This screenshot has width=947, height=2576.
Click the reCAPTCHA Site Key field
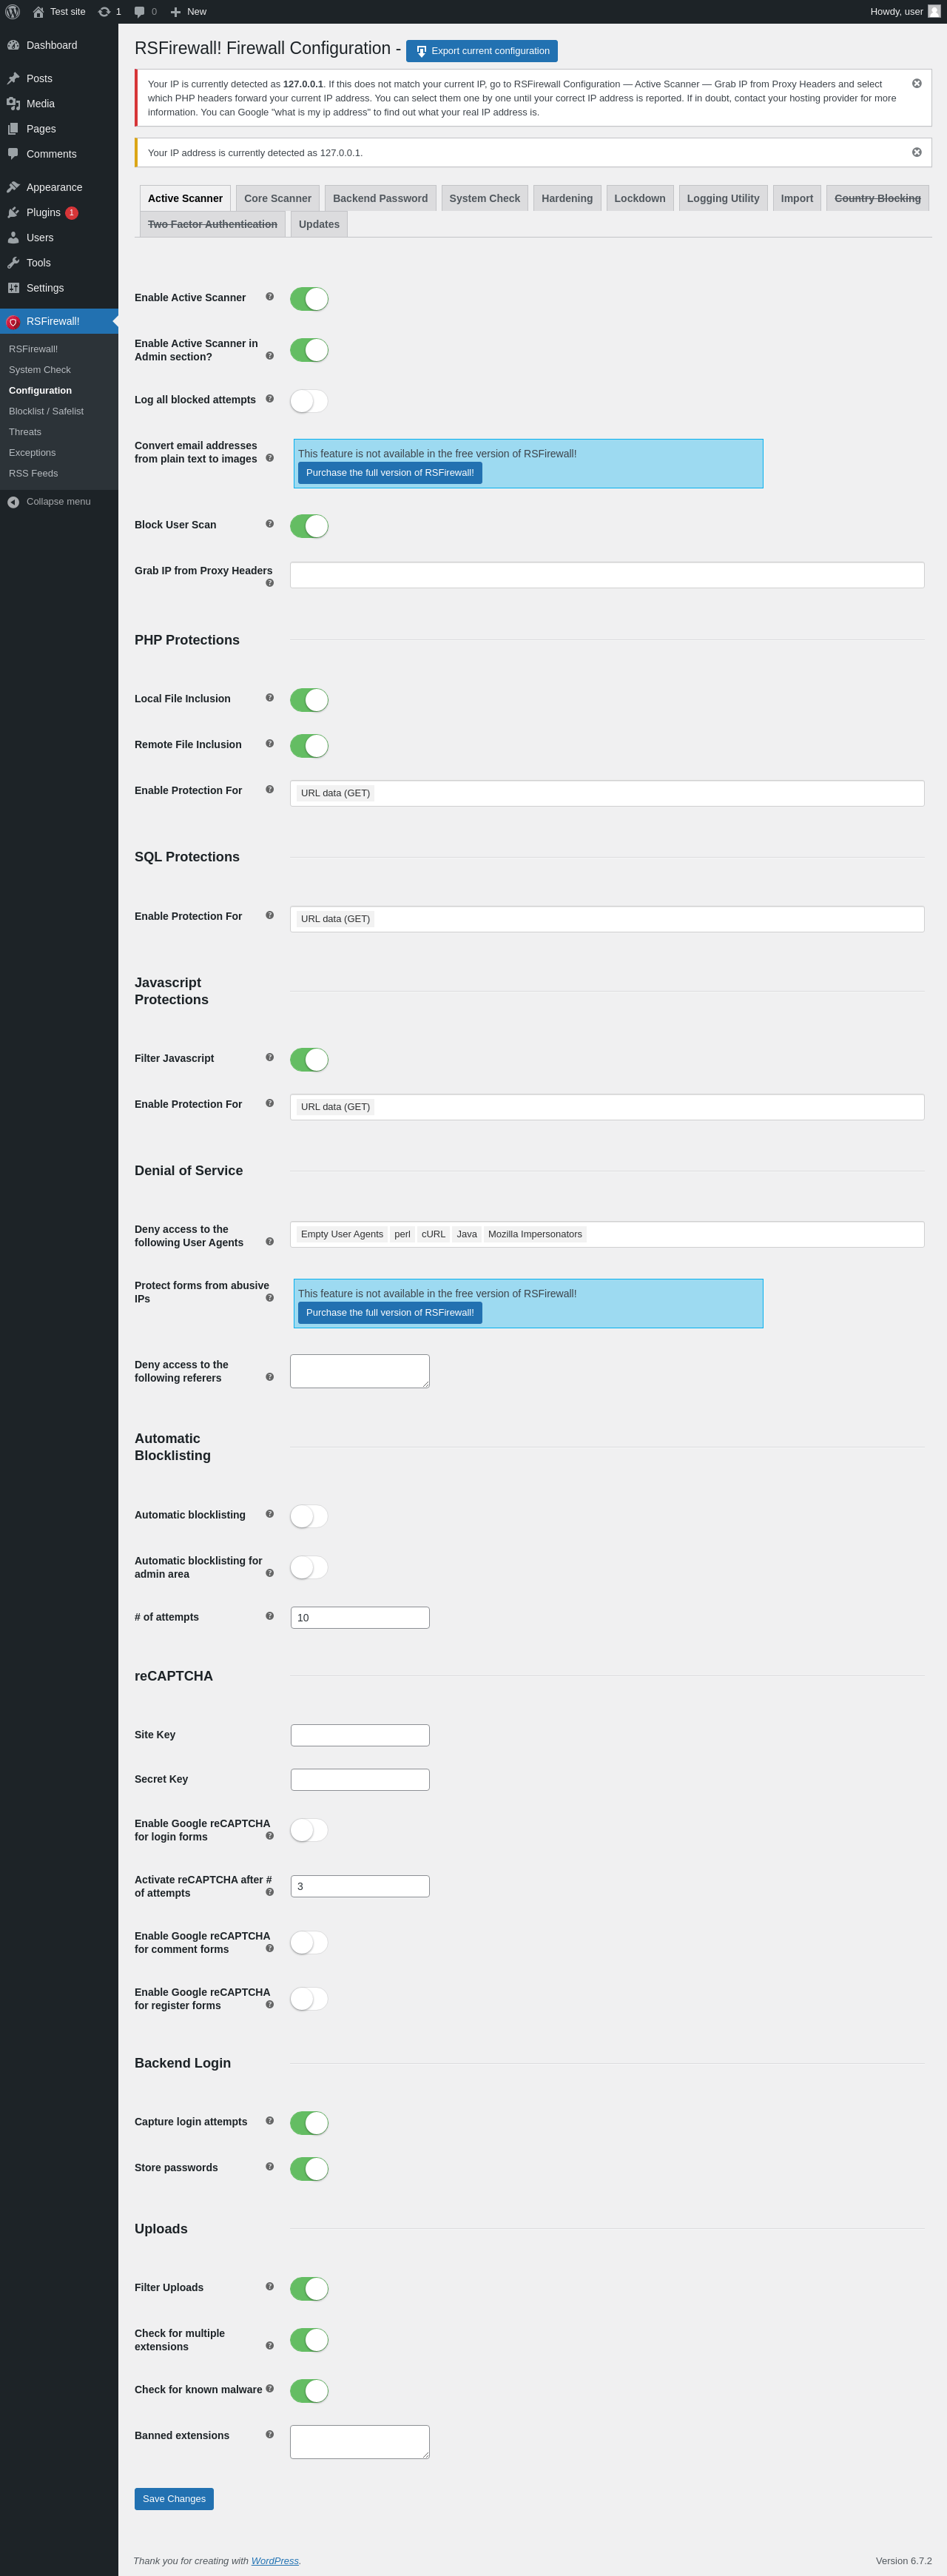(x=360, y=1735)
